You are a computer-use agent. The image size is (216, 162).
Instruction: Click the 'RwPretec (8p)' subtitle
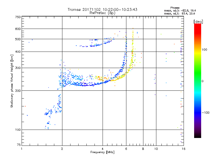(x=103, y=13)
